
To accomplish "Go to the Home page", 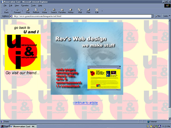I will pos(44,11).
